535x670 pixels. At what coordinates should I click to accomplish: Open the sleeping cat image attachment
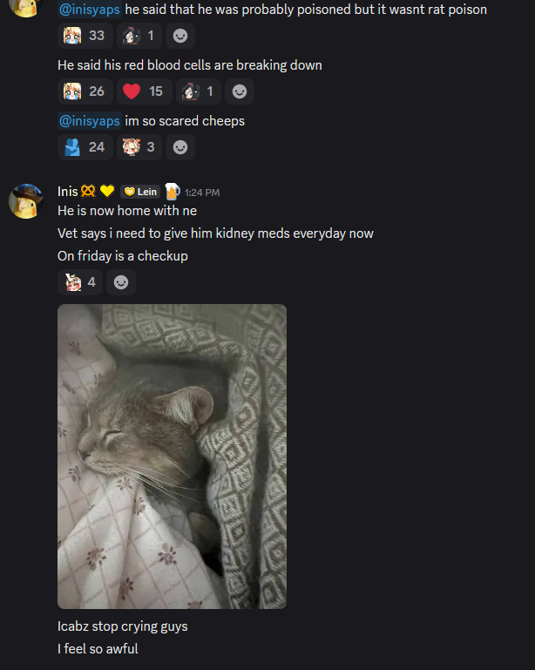(x=172, y=457)
